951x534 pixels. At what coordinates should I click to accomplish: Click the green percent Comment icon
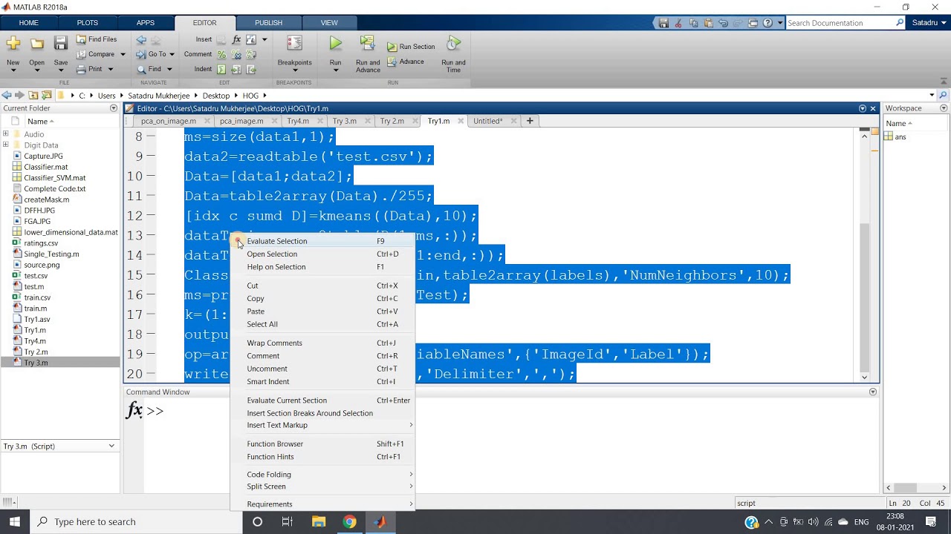click(x=221, y=54)
